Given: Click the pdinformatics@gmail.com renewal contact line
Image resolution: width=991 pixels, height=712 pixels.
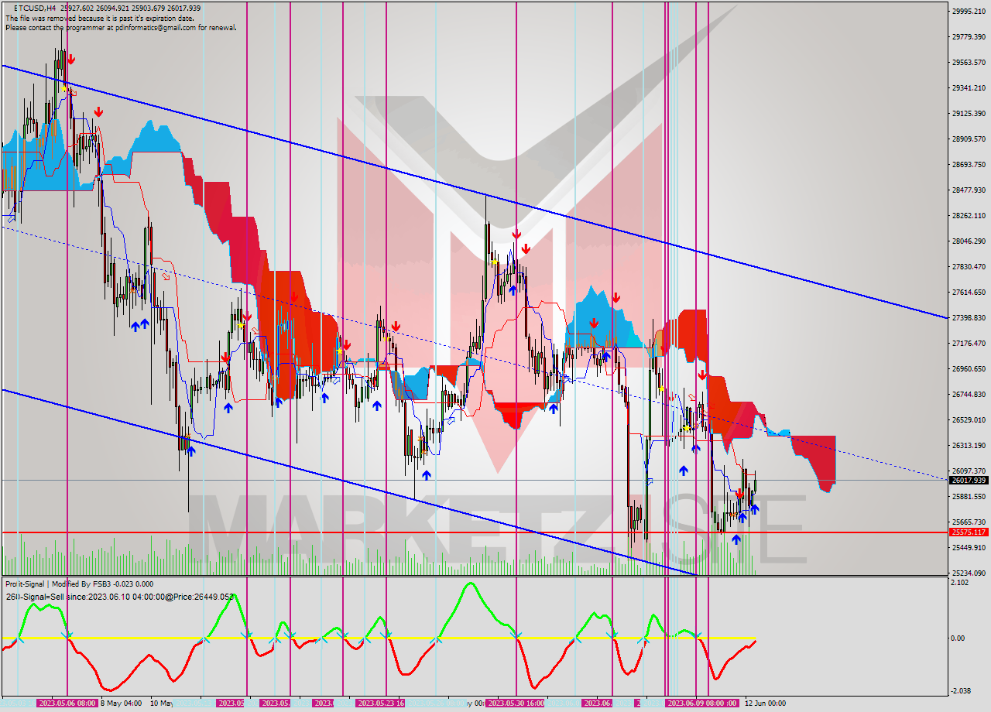Looking at the screenshot, I should coord(121,27).
